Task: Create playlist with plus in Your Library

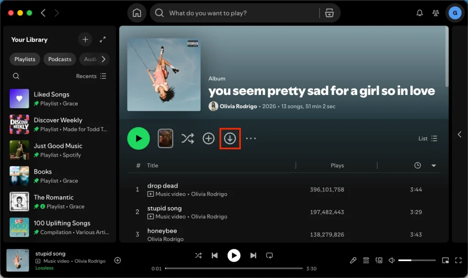Action: [x=85, y=39]
